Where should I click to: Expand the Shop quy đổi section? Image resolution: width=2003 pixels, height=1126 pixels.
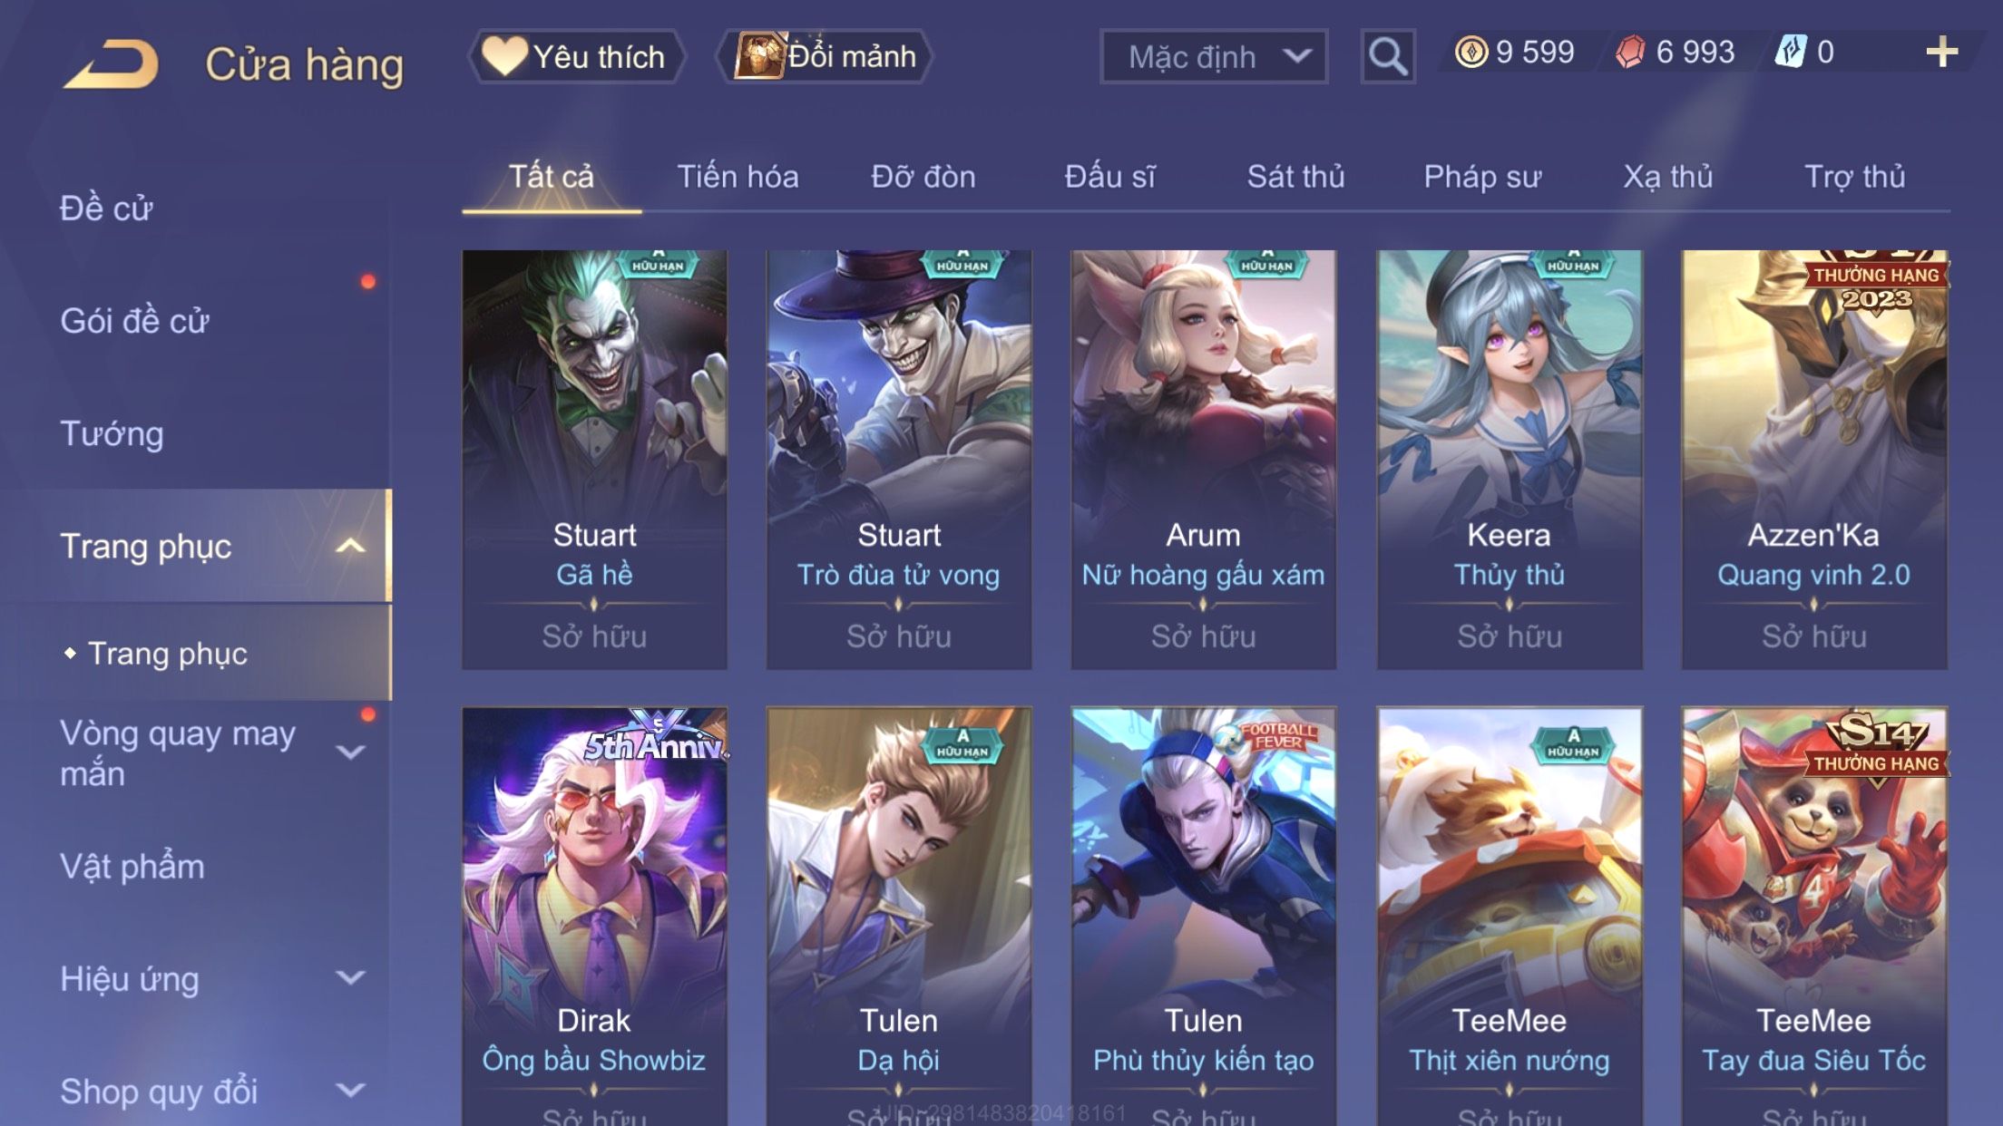[x=350, y=1091]
